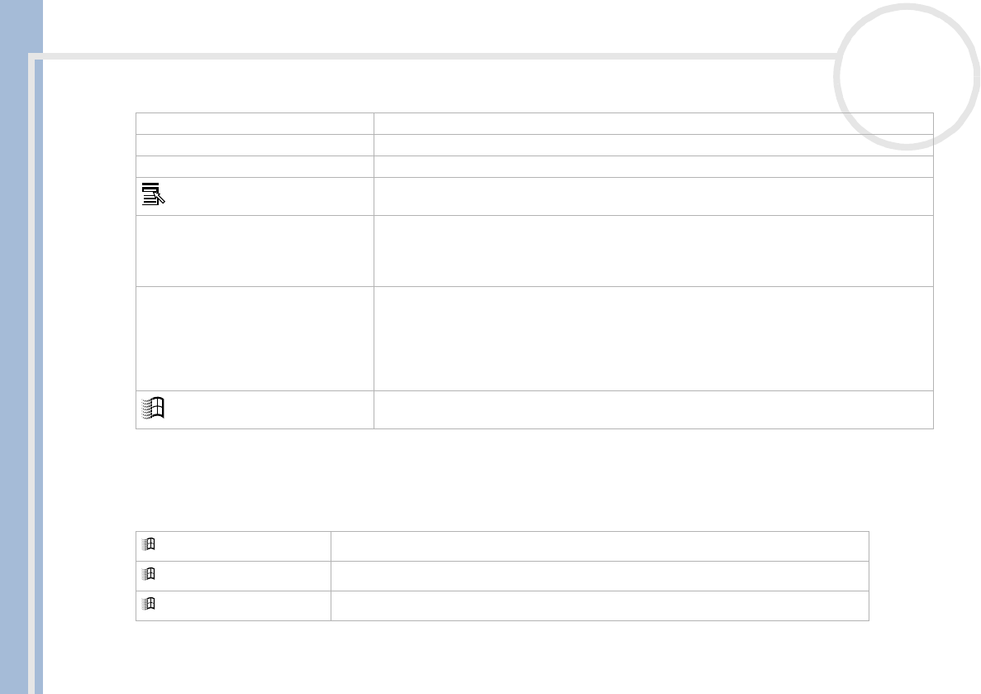Image resolution: width=981 pixels, height=694 pixels.
Task: Click third row's left cell in upper table
Action: [255, 166]
